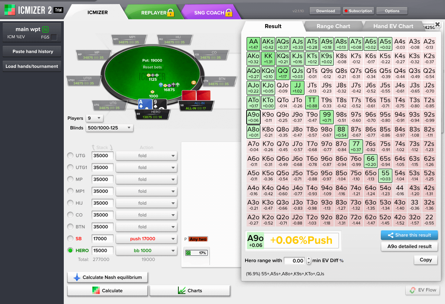Expand the Blinds 500/1000-125 dropdown

tap(109, 128)
